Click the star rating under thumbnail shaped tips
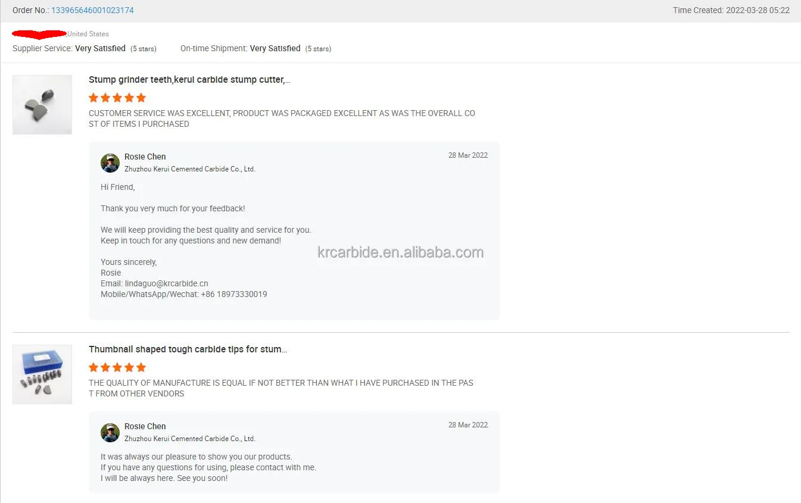Screen dimensions: 801x503 coord(117,367)
